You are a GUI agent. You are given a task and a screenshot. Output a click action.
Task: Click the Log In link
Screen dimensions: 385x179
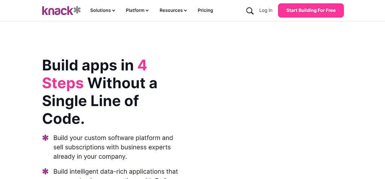coord(266,10)
